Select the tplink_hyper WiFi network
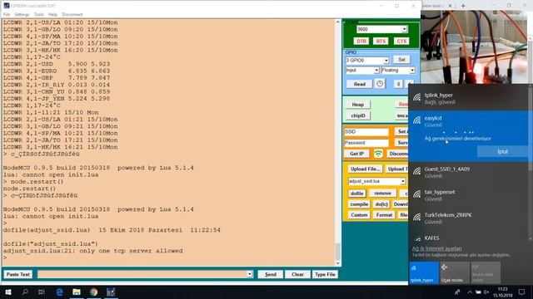The height and width of the screenshot is (299, 533). click(x=468, y=98)
